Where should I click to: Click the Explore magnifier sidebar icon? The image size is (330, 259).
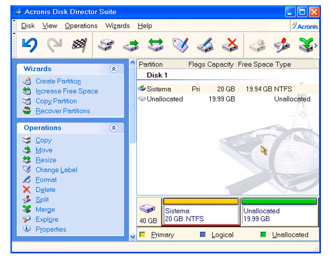pos(27,219)
